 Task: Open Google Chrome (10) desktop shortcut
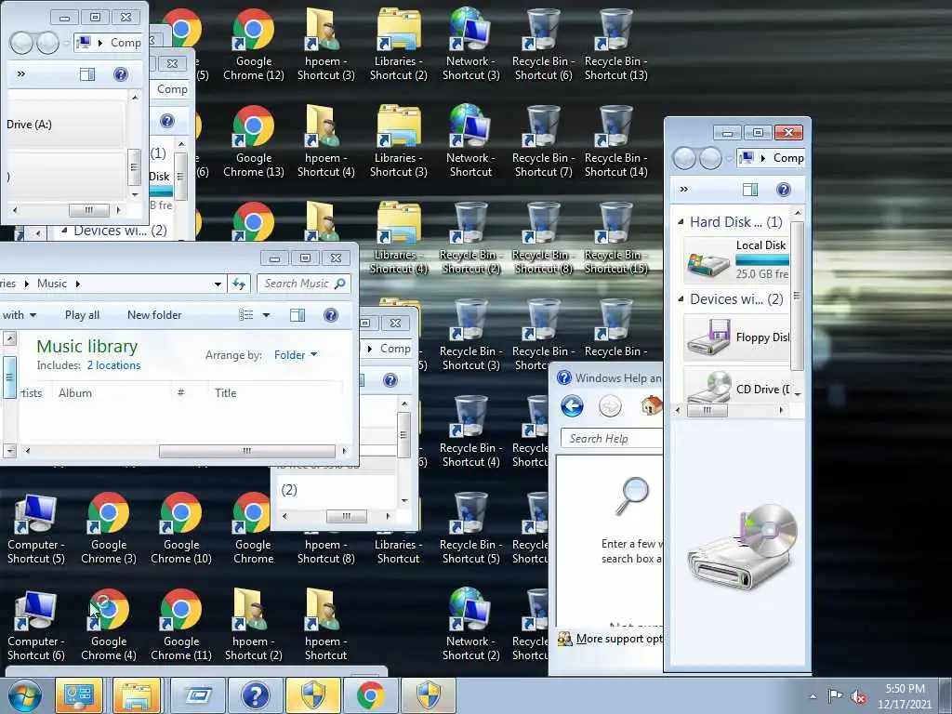click(181, 527)
